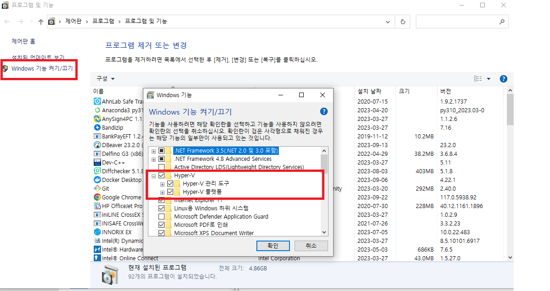Click the view layout icon in toolbar
550x291 pixels.
point(478,79)
